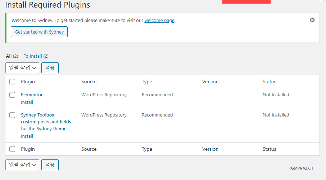Click Get started with Sydney button
The image size is (326, 180).
coord(39,32)
